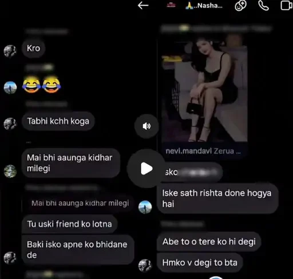This screenshot has width=293, height=279.
Task: Select the 'Tabhi kchh koga' message
Action: (x=58, y=121)
